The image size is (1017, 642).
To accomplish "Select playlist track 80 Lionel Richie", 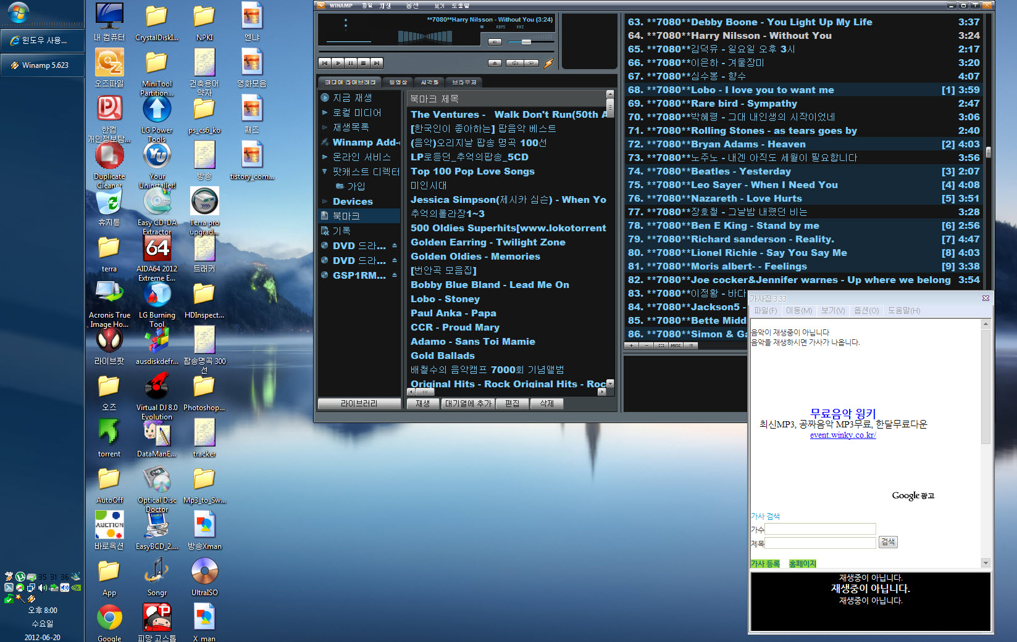I will (x=803, y=253).
